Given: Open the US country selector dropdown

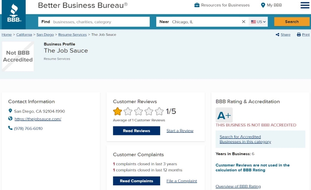Looking at the screenshot, I should pyautogui.click(x=258, y=22).
